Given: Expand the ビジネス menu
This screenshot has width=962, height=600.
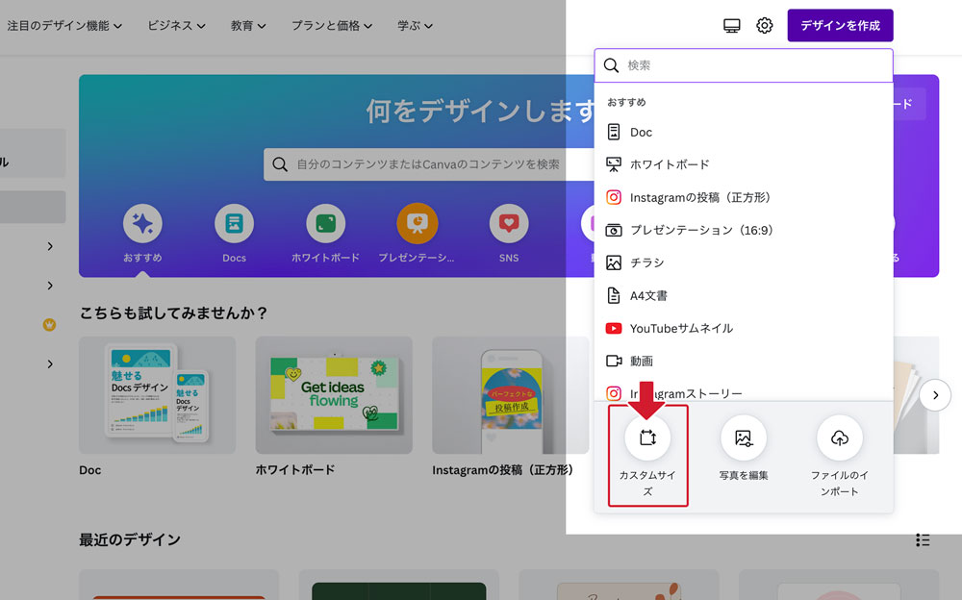Looking at the screenshot, I should tap(176, 26).
